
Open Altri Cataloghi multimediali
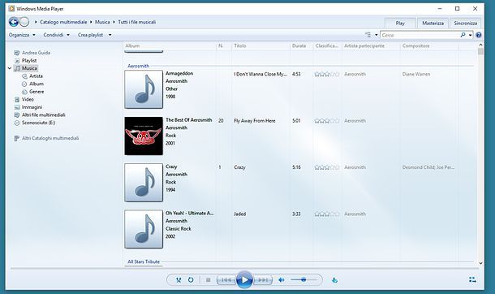click(x=46, y=138)
